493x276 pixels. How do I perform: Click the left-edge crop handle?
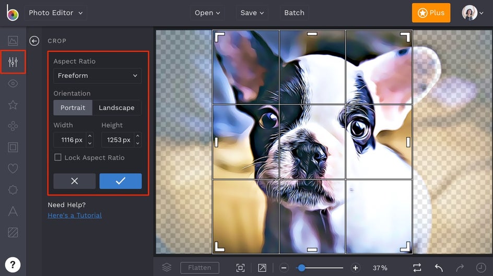(216, 142)
